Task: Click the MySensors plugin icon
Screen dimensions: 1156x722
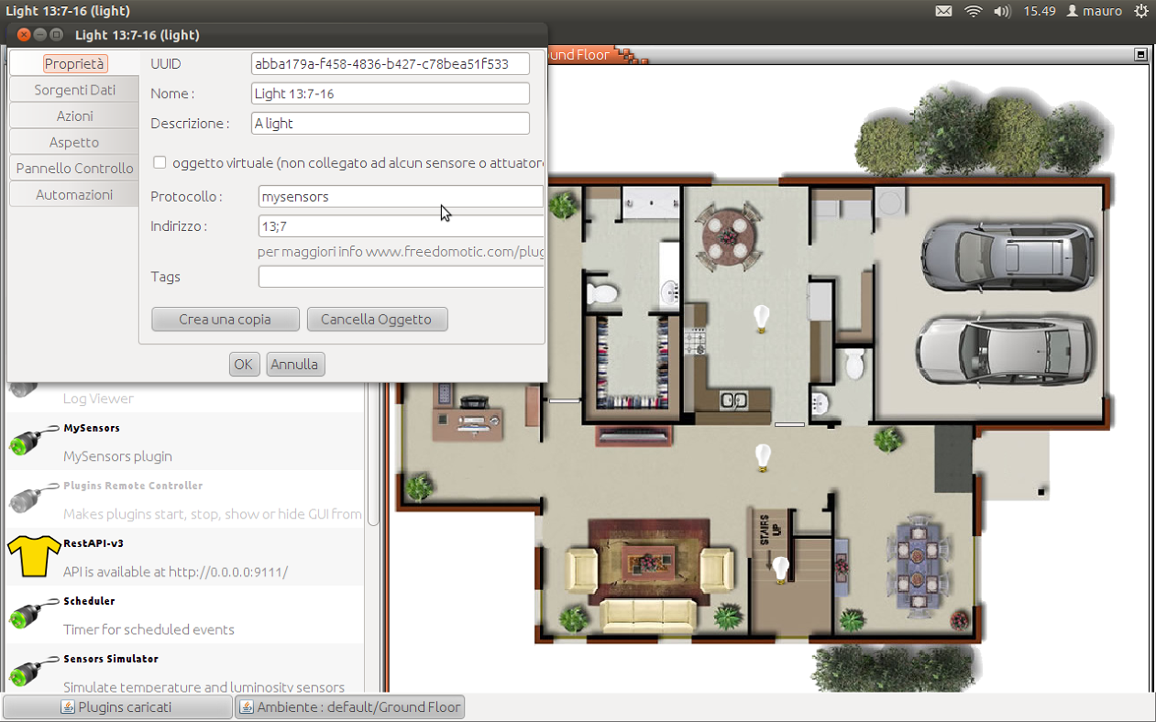Action: [x=29, y=441]
